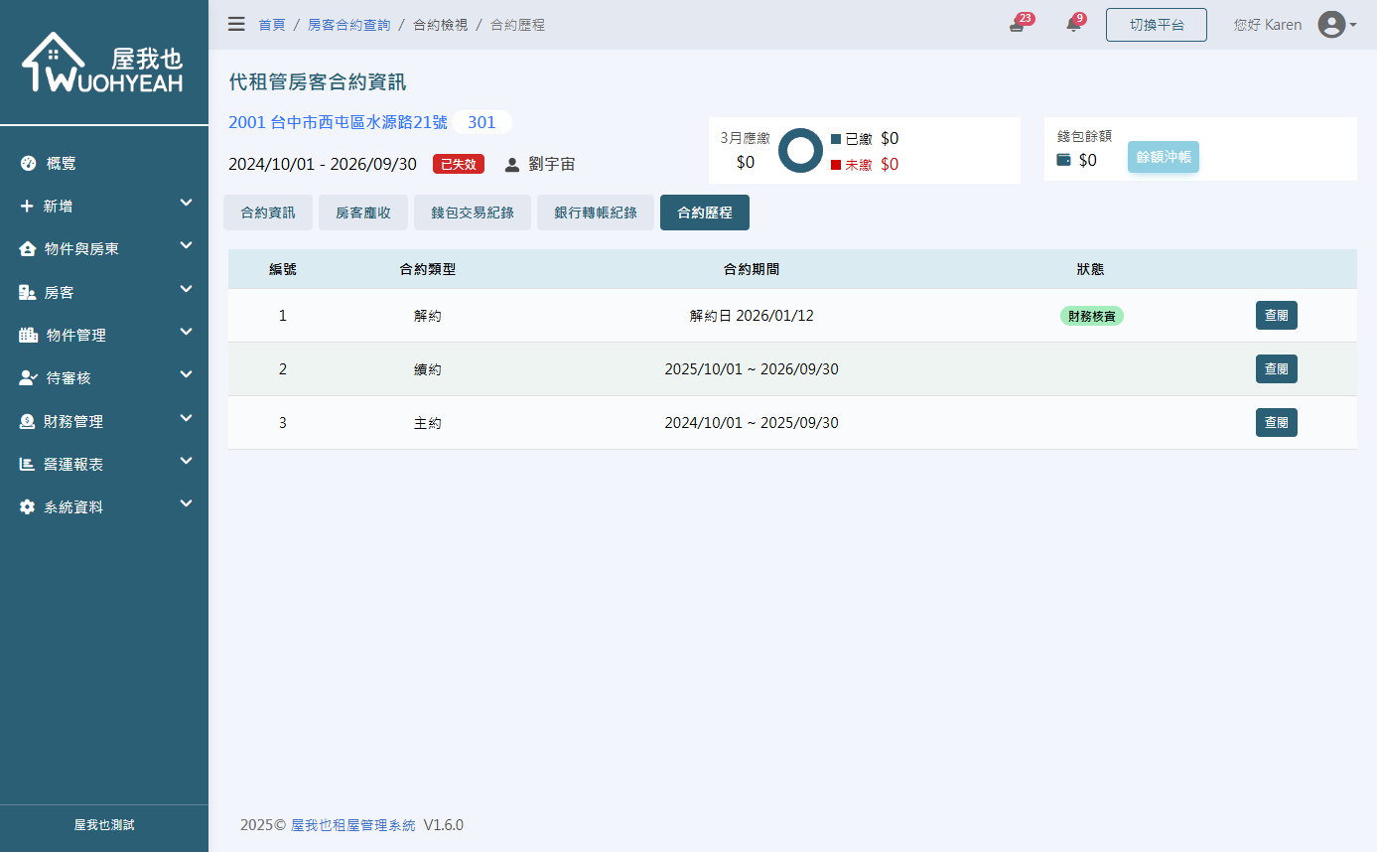Select the 待審核 review sidebar icon
This screenshot has width=1377, height=852.
[x=25, y=377]
